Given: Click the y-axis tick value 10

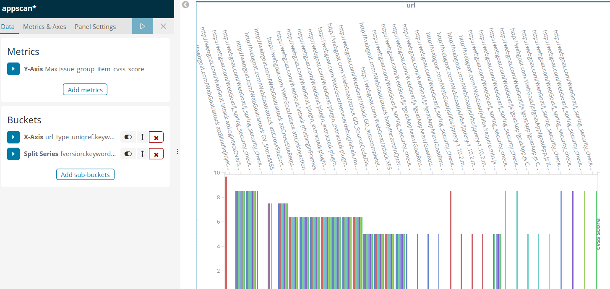Looking at the screenshot, I should pyautogui.click(x=216, y=173).
